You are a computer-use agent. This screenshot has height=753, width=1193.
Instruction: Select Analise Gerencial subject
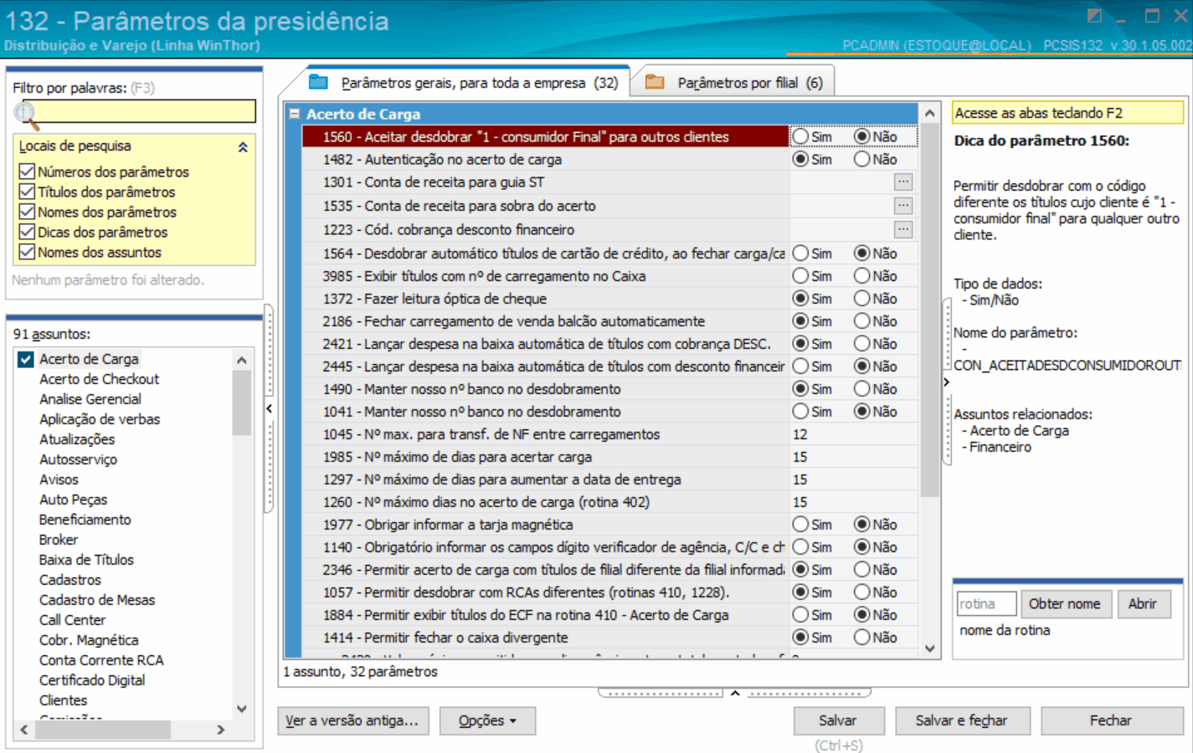coord(90,399)
